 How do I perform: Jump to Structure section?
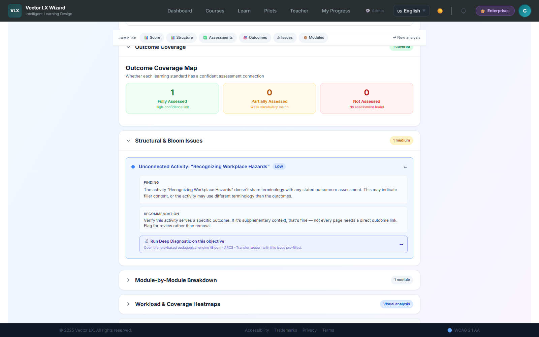pos(182,38)
